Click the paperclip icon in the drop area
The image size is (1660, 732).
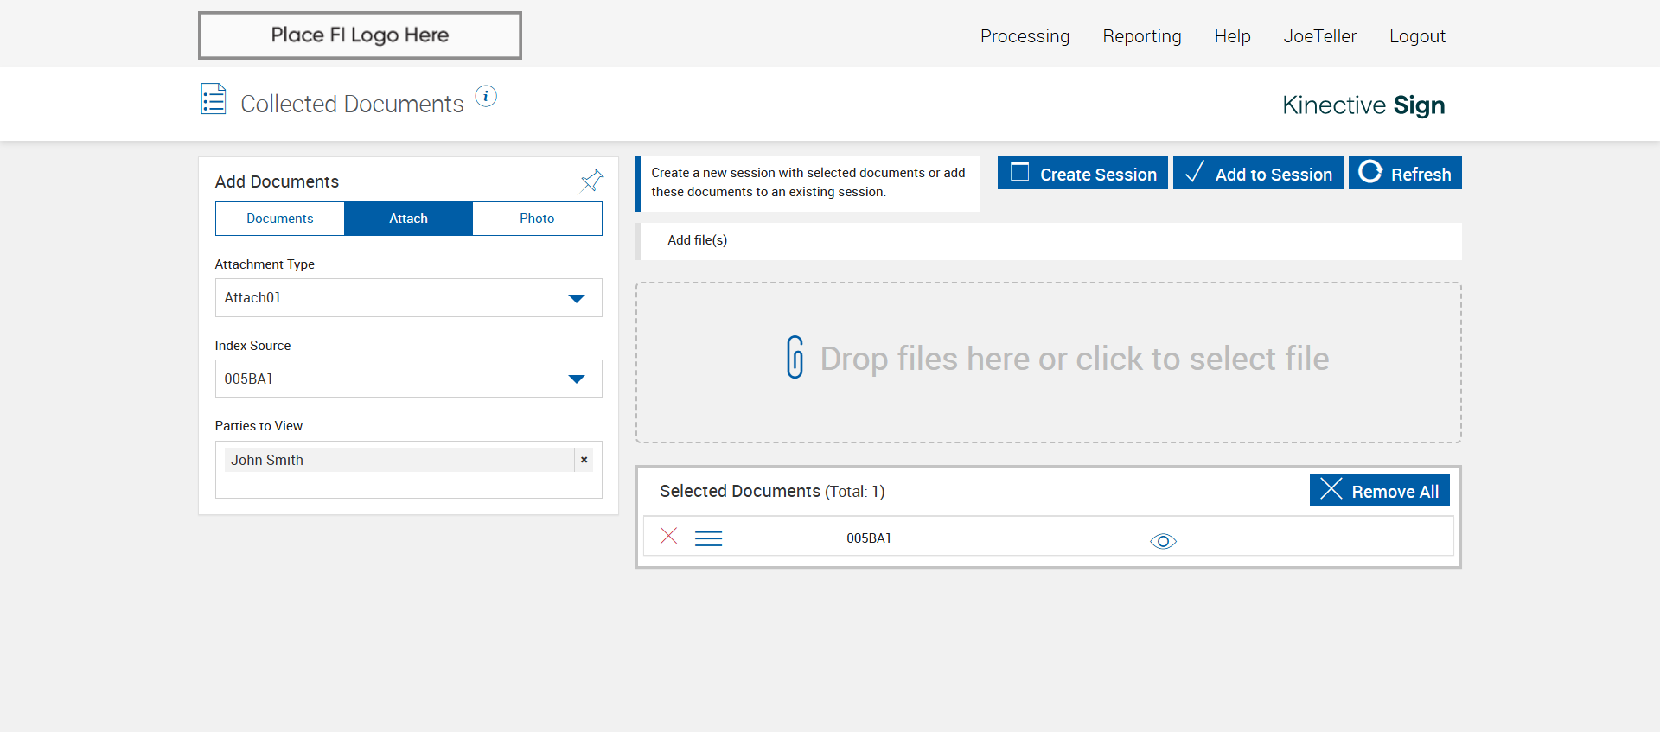coord(795,358)
